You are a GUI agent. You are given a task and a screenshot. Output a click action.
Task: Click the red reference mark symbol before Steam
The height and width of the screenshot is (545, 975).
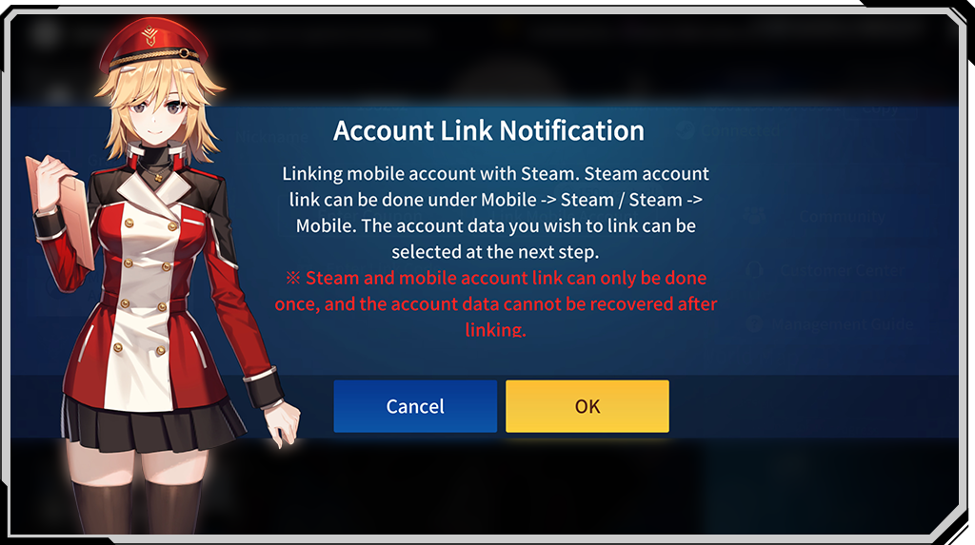click(x=293, y=278)
